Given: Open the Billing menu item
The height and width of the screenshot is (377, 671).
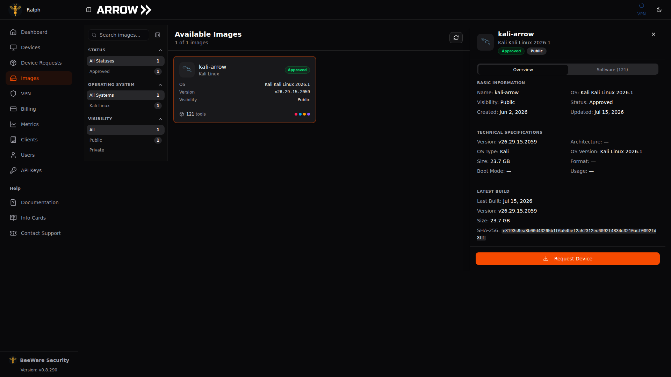Looking at the screenshot, I should coord(39,109).
